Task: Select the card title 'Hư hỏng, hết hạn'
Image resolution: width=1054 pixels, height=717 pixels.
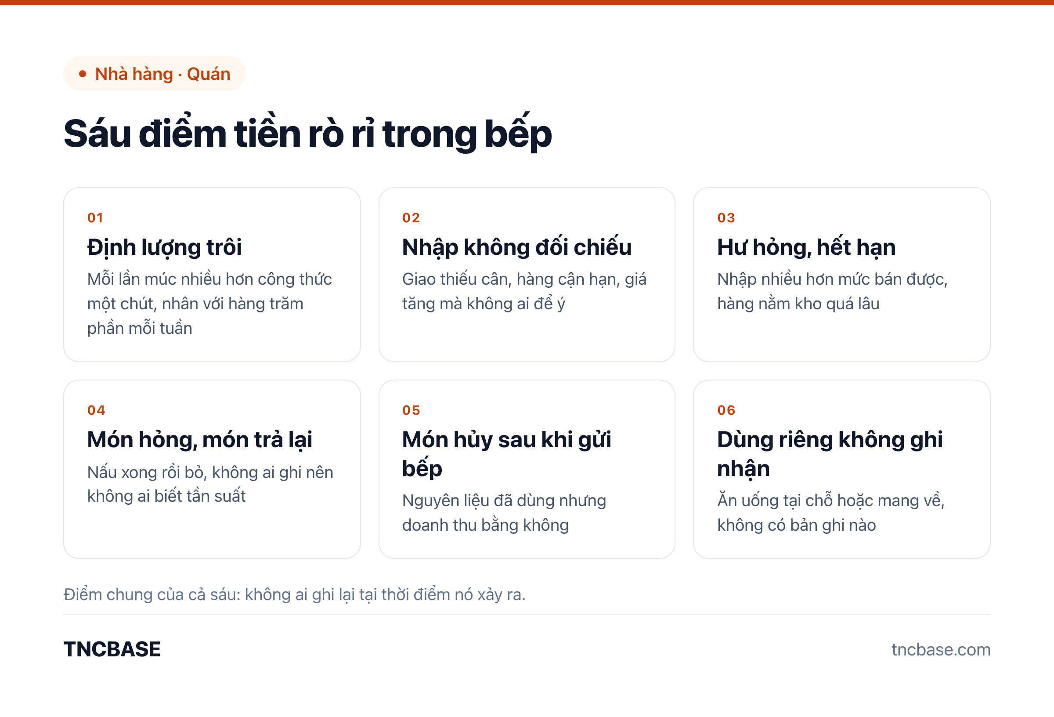Action: click(806, 248)
